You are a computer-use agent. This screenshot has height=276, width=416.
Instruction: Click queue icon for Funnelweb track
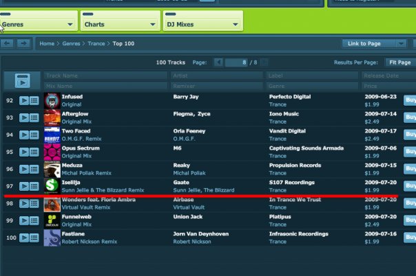click(34, 220)
